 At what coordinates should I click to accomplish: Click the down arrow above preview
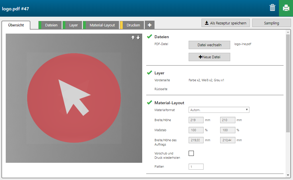pyautogui.click(x=138, y=38)
